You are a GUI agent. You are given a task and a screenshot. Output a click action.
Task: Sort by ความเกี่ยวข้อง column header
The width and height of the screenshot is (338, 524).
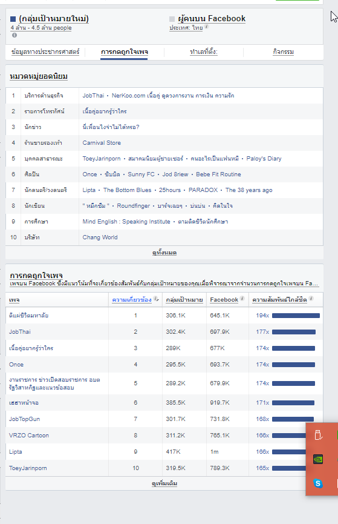tap(132, 300)
